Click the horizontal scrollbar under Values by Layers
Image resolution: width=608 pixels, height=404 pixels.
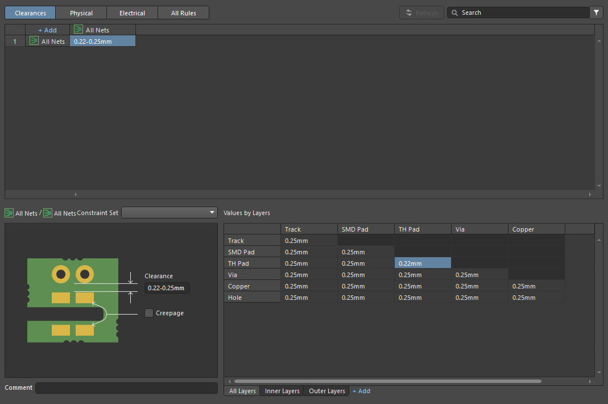click(x=387, y=381)
